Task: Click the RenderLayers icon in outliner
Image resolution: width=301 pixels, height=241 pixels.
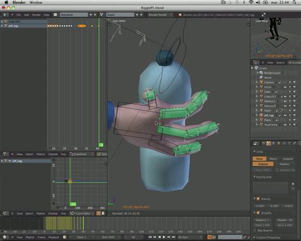Action: (x=262, y=72)
